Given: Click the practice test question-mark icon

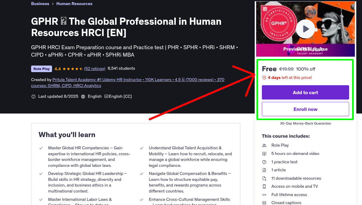Looking at the screenshot, I should (x=264, y=162).
